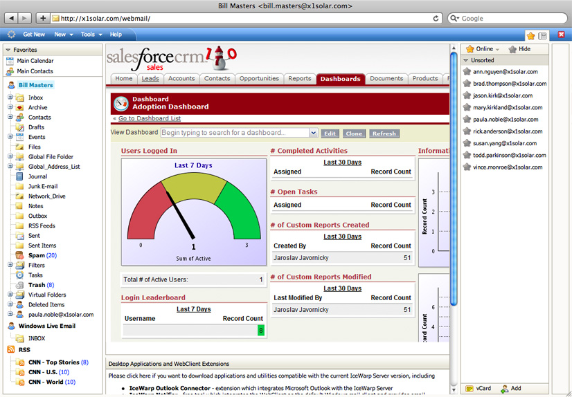Click the star icon beside ann.nguyen@x1solar.com
572x397 pixels.
(467, 72)
